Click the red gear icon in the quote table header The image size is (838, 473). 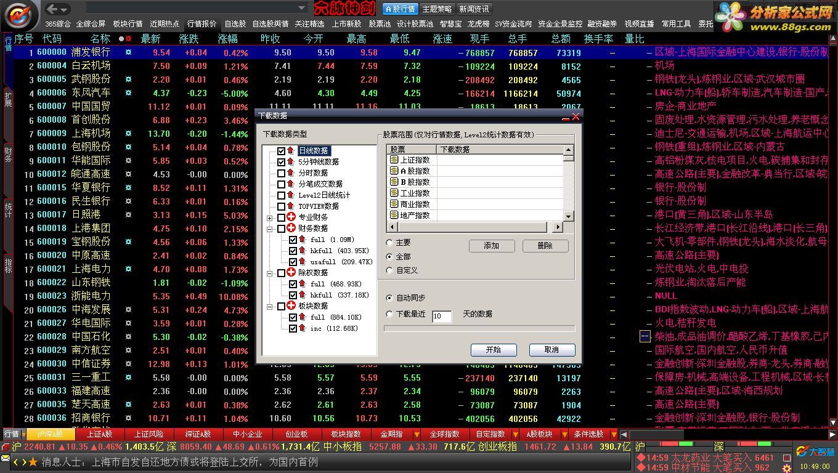click(x=129, y=39)
